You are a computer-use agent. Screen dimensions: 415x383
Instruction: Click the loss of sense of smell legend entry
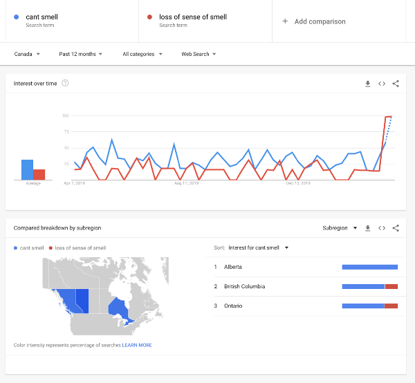tap(77, 247)
